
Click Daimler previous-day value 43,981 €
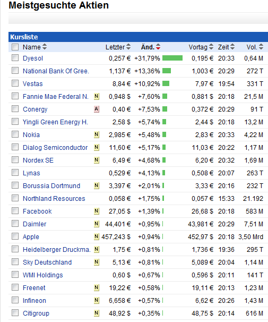point(201,224)
